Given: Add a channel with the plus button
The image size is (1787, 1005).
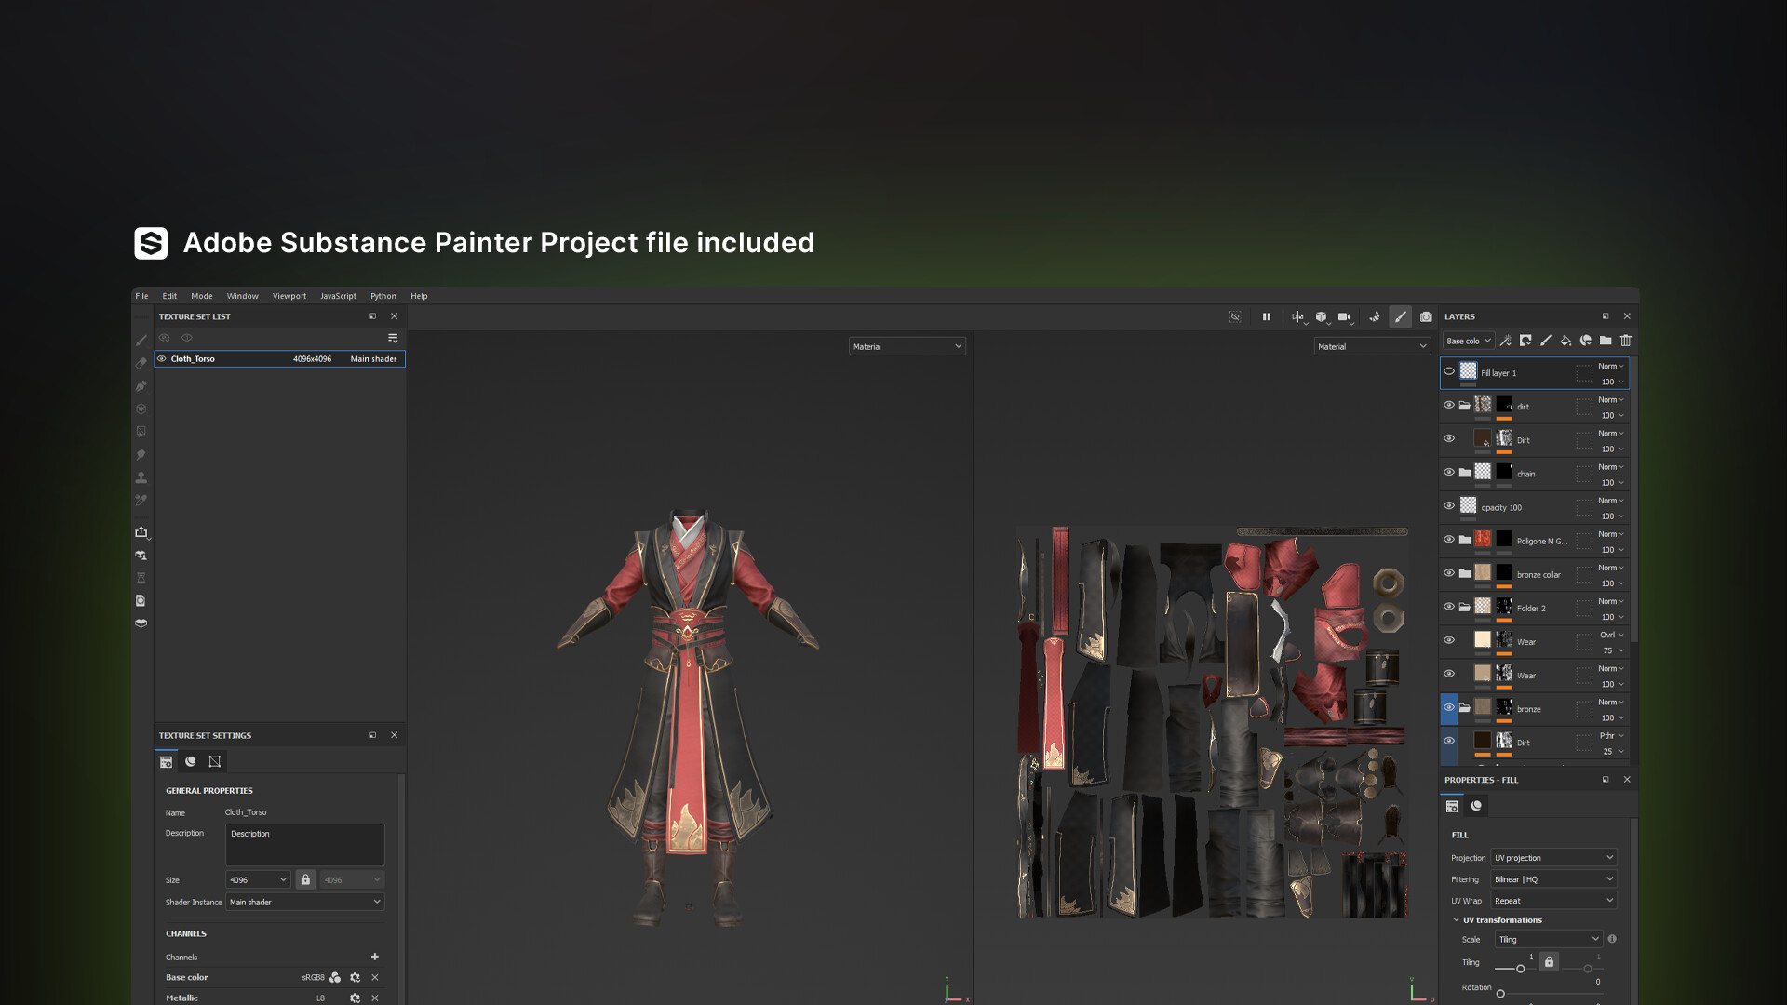Looking at the screenshot, I should tap(375, 957).
